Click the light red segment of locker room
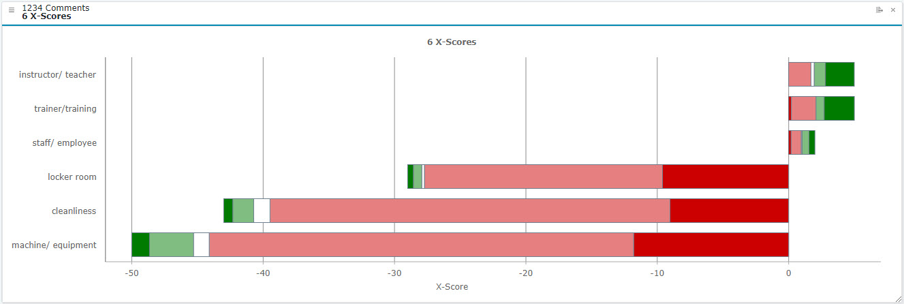Viewport: 904px width, 304px height. coord(544,177)
